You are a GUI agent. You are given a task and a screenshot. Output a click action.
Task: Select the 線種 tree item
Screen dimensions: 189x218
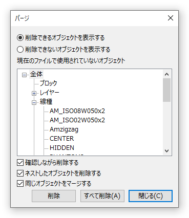click(x=46, y=102)
